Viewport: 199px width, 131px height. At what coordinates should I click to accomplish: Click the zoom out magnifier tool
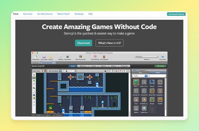click(x=34, y=105)
